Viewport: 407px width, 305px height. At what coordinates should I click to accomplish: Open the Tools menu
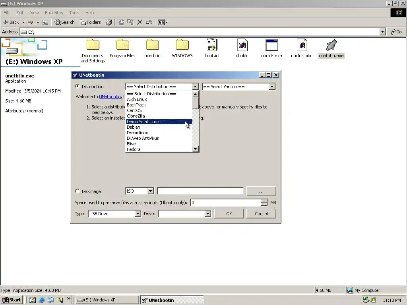pyautogui.click(x=74, y=13)
